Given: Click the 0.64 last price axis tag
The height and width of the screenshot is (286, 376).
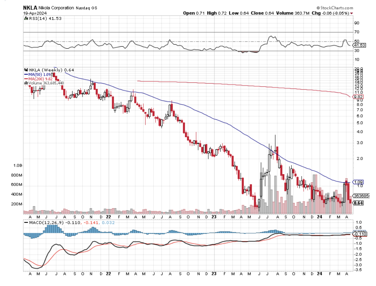Looking at the screenshot, I should 358,203.
